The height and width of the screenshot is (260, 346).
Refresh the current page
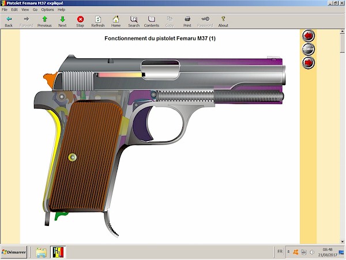tap(98, 22)
